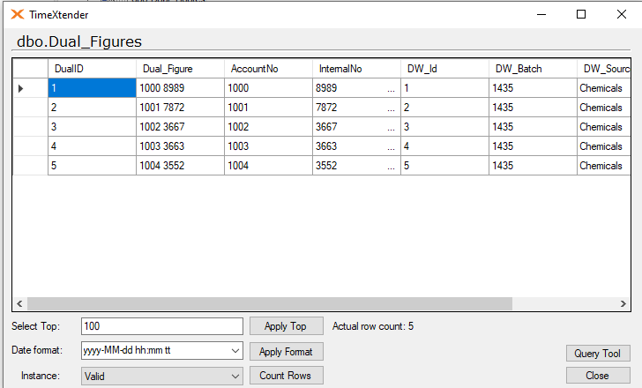Click the cell '1000 8989'
The height and width of the screenshot is (388, 642).
pos(180,88)
